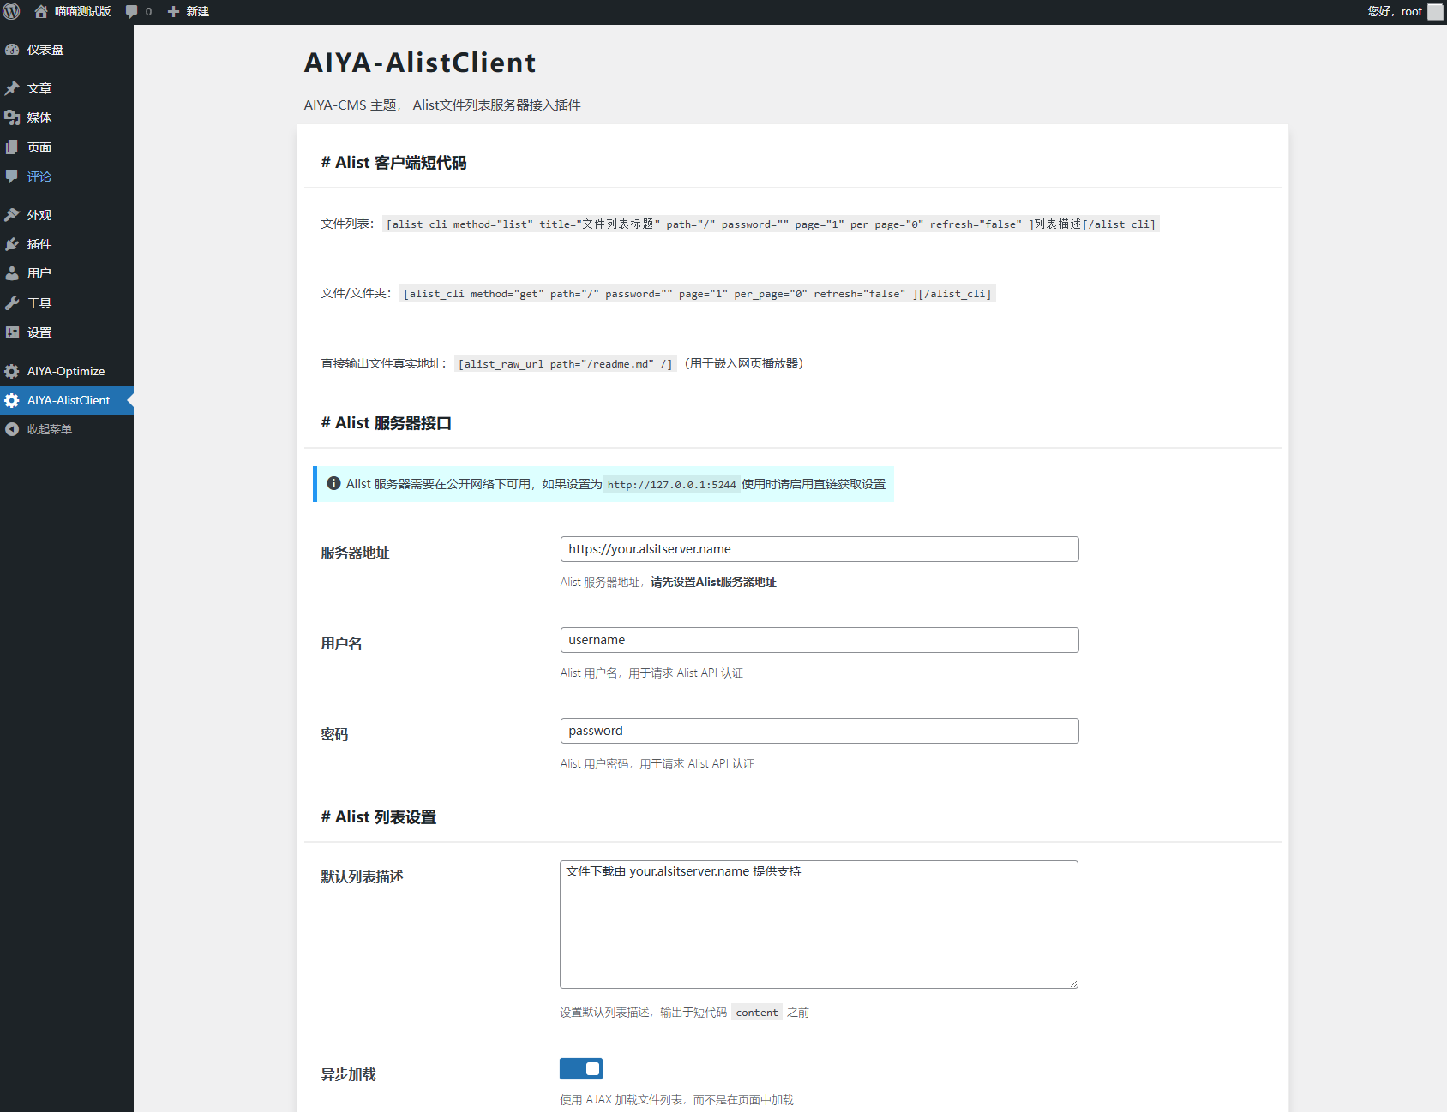
Task: Click the WordPress logo icon
Action: (x=12, y=11)
